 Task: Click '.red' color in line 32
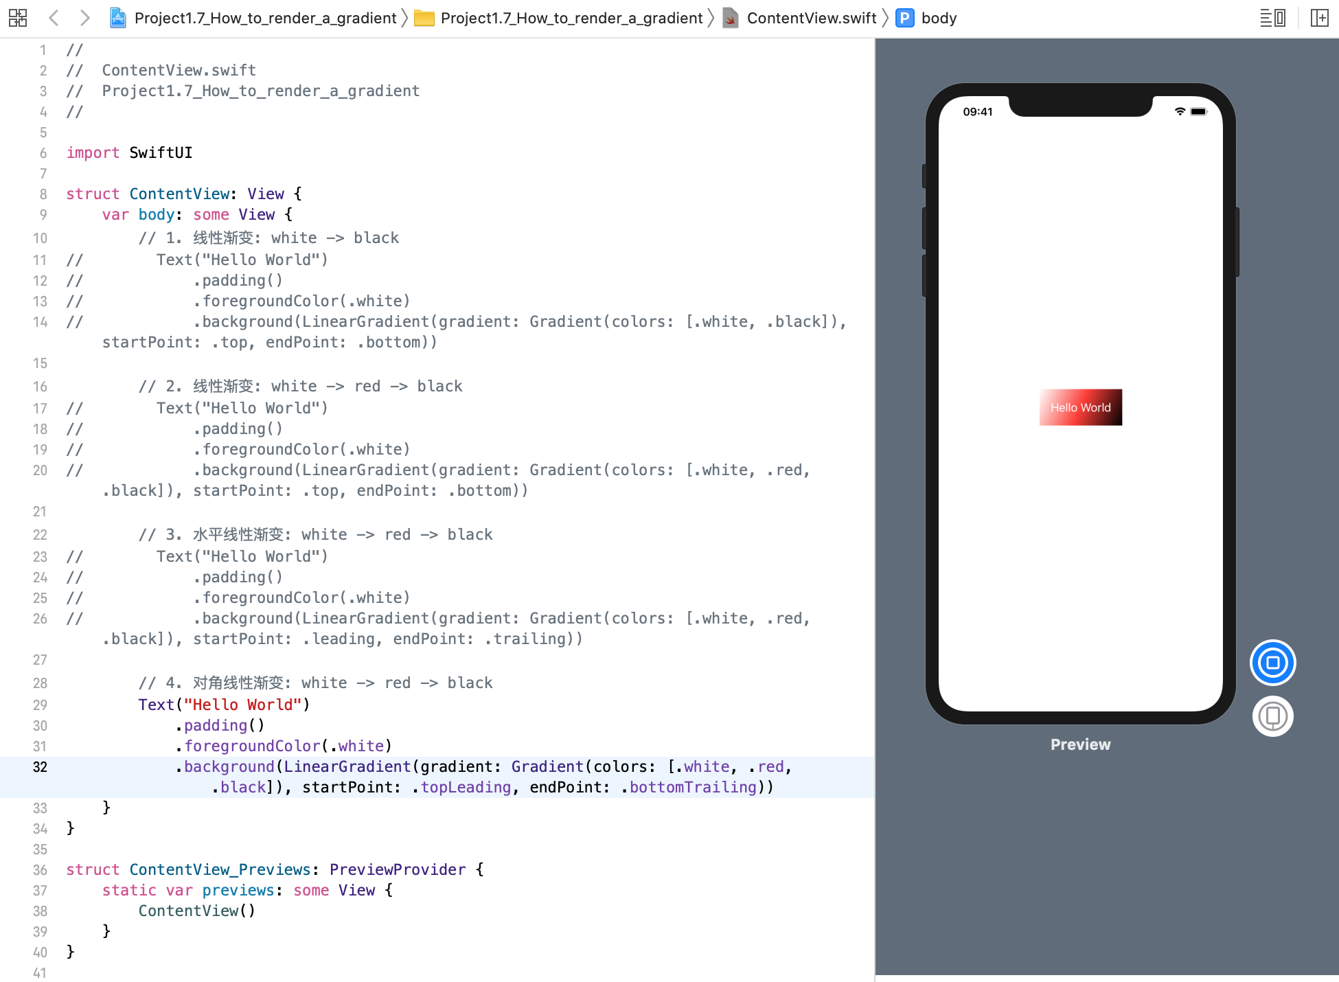[x=766, y=766]
